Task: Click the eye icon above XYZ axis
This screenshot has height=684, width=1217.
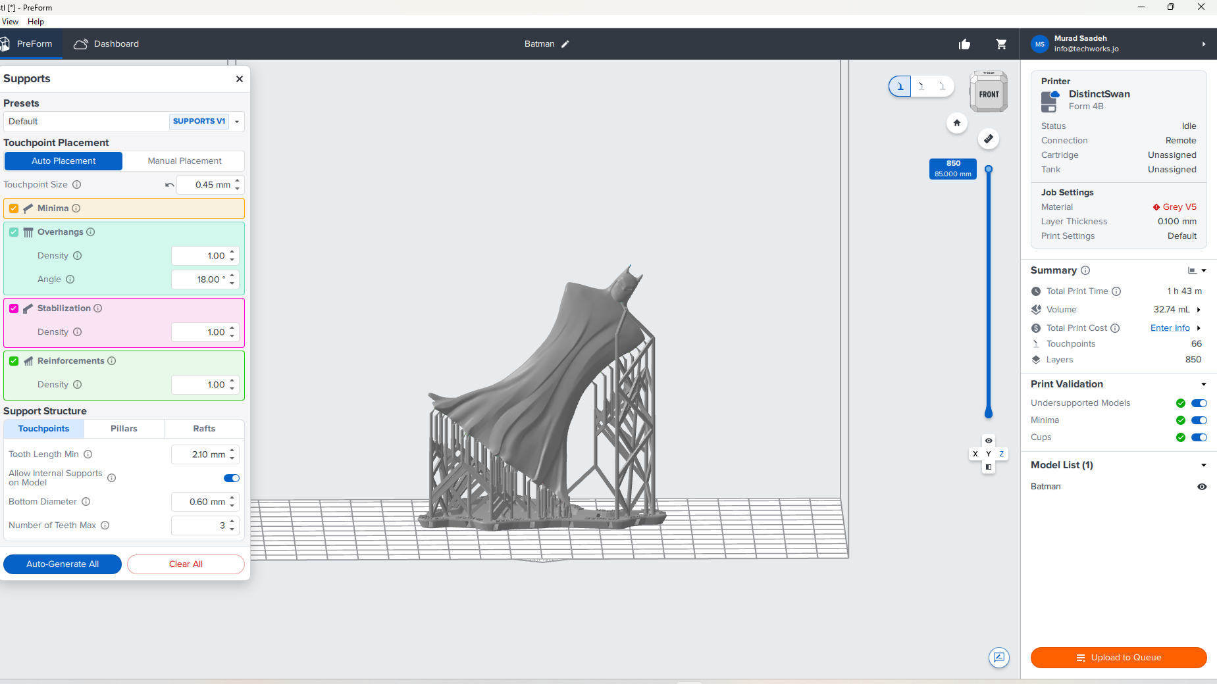Action: point(989,441)
